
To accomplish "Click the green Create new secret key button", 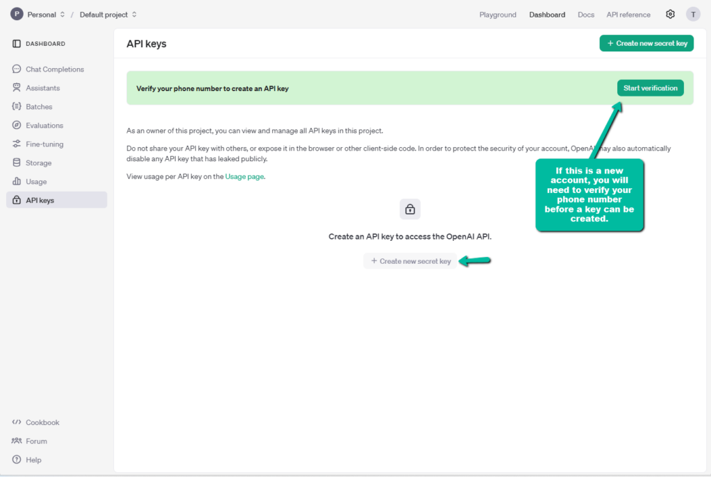I will click(646, 43).
